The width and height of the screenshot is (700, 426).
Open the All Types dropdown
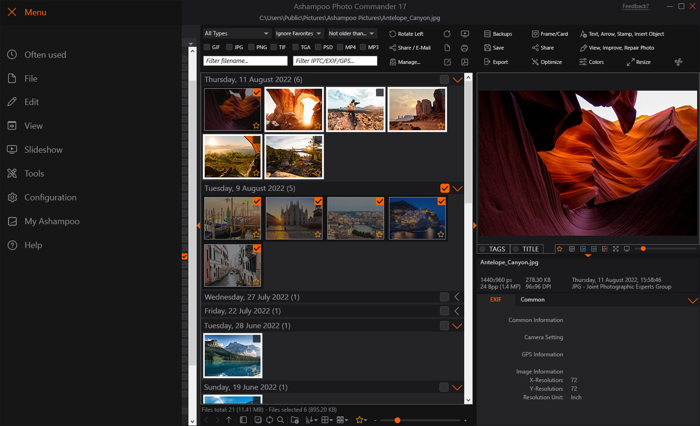237,33
